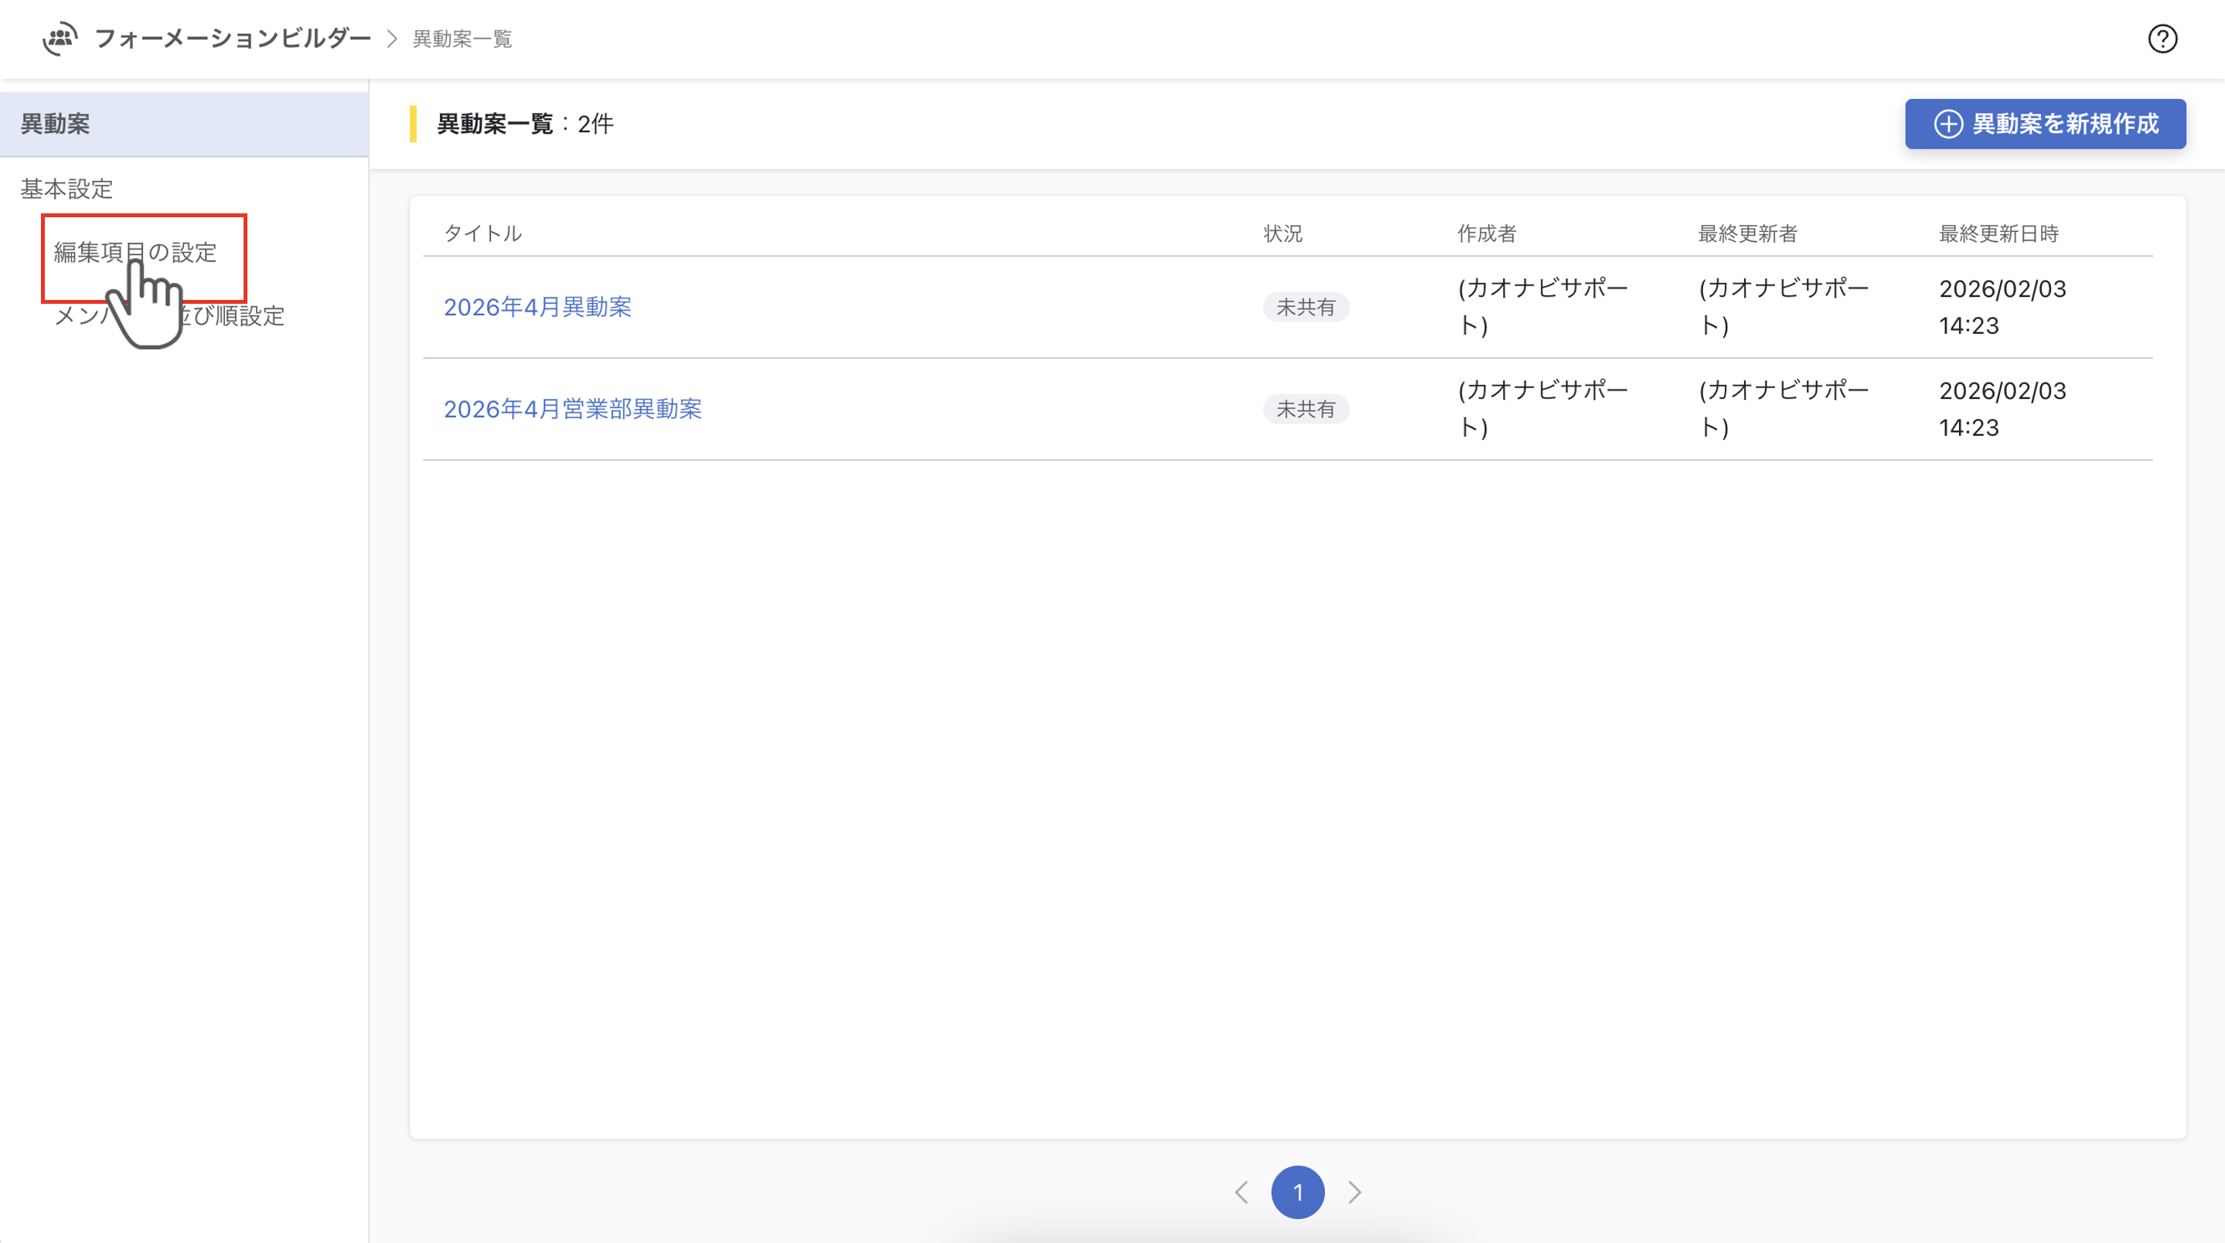Click the タイトル column header
The height and width of the screenshot is (1243, 2225).
coord(482,233)
